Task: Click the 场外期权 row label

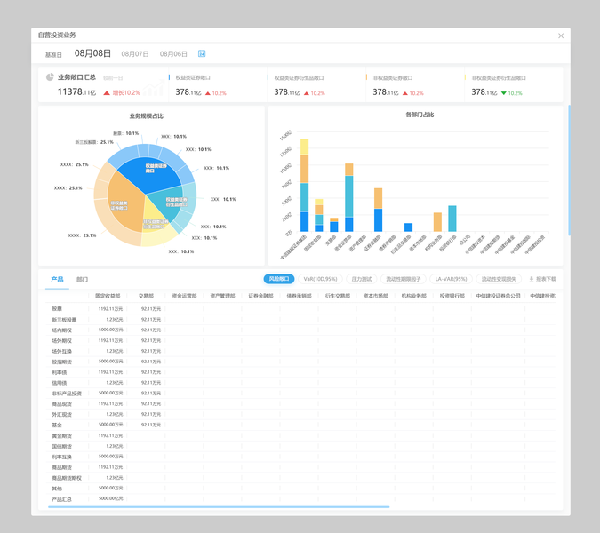Action: [x=61, y=340]
